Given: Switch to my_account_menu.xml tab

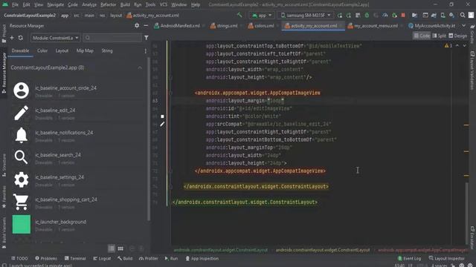Looking at the screenshot, I should coord(373,26).
